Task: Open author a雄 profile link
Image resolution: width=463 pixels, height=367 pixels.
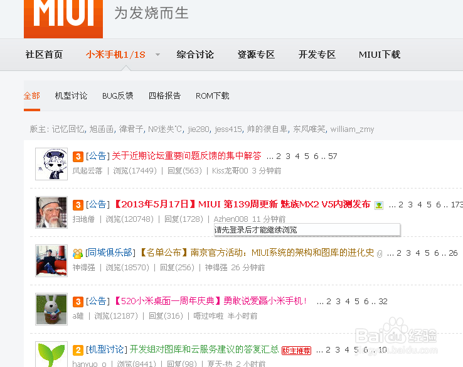Action: 78,316
